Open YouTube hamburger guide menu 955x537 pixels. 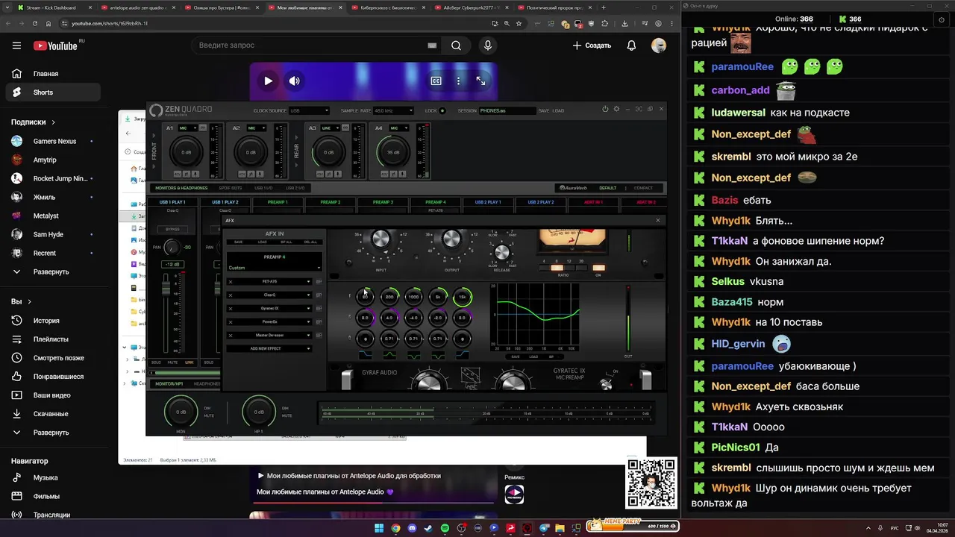[x=16, y=45]
